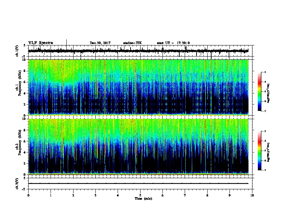Viewport: 284px width, 219px height.
Task: Click the "5" volt tick on ch.1(V) axis
Action: pyautogui.click(x=25, y=45)
